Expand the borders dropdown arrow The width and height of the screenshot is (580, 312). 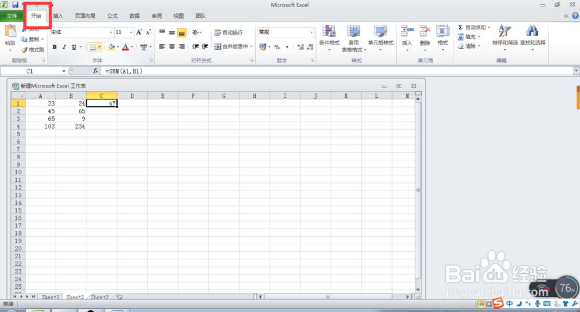point(100,47)
